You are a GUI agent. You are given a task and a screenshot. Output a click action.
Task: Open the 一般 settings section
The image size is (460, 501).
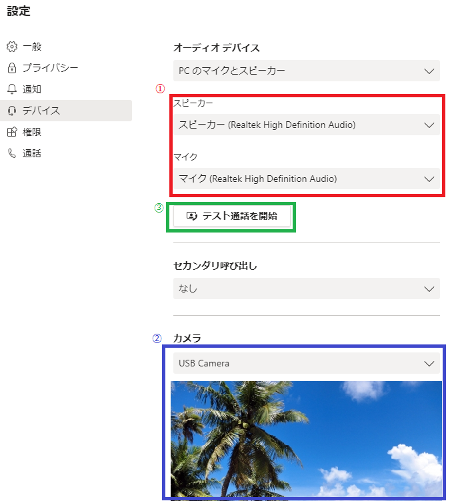[x=66, y=47]
